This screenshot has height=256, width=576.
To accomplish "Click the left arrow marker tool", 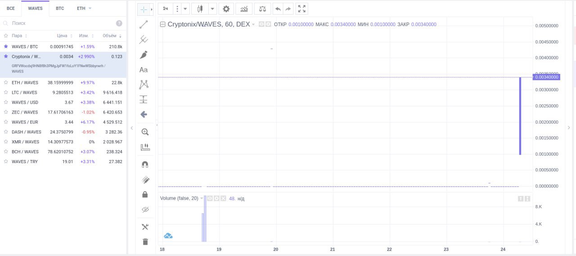I will [x=144, y=114].
